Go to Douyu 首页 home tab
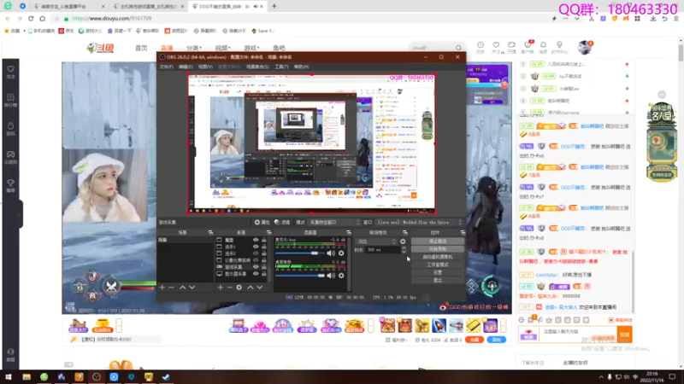 click(x=141, y=48)
